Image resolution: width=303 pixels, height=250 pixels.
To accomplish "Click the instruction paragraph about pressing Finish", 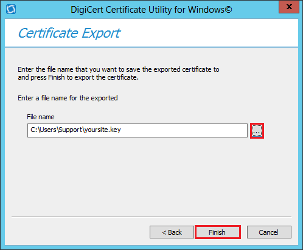I will (x=119, y=74).
